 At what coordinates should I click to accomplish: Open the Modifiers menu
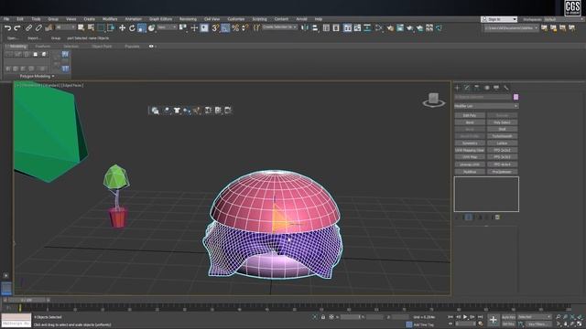[110, 19]
